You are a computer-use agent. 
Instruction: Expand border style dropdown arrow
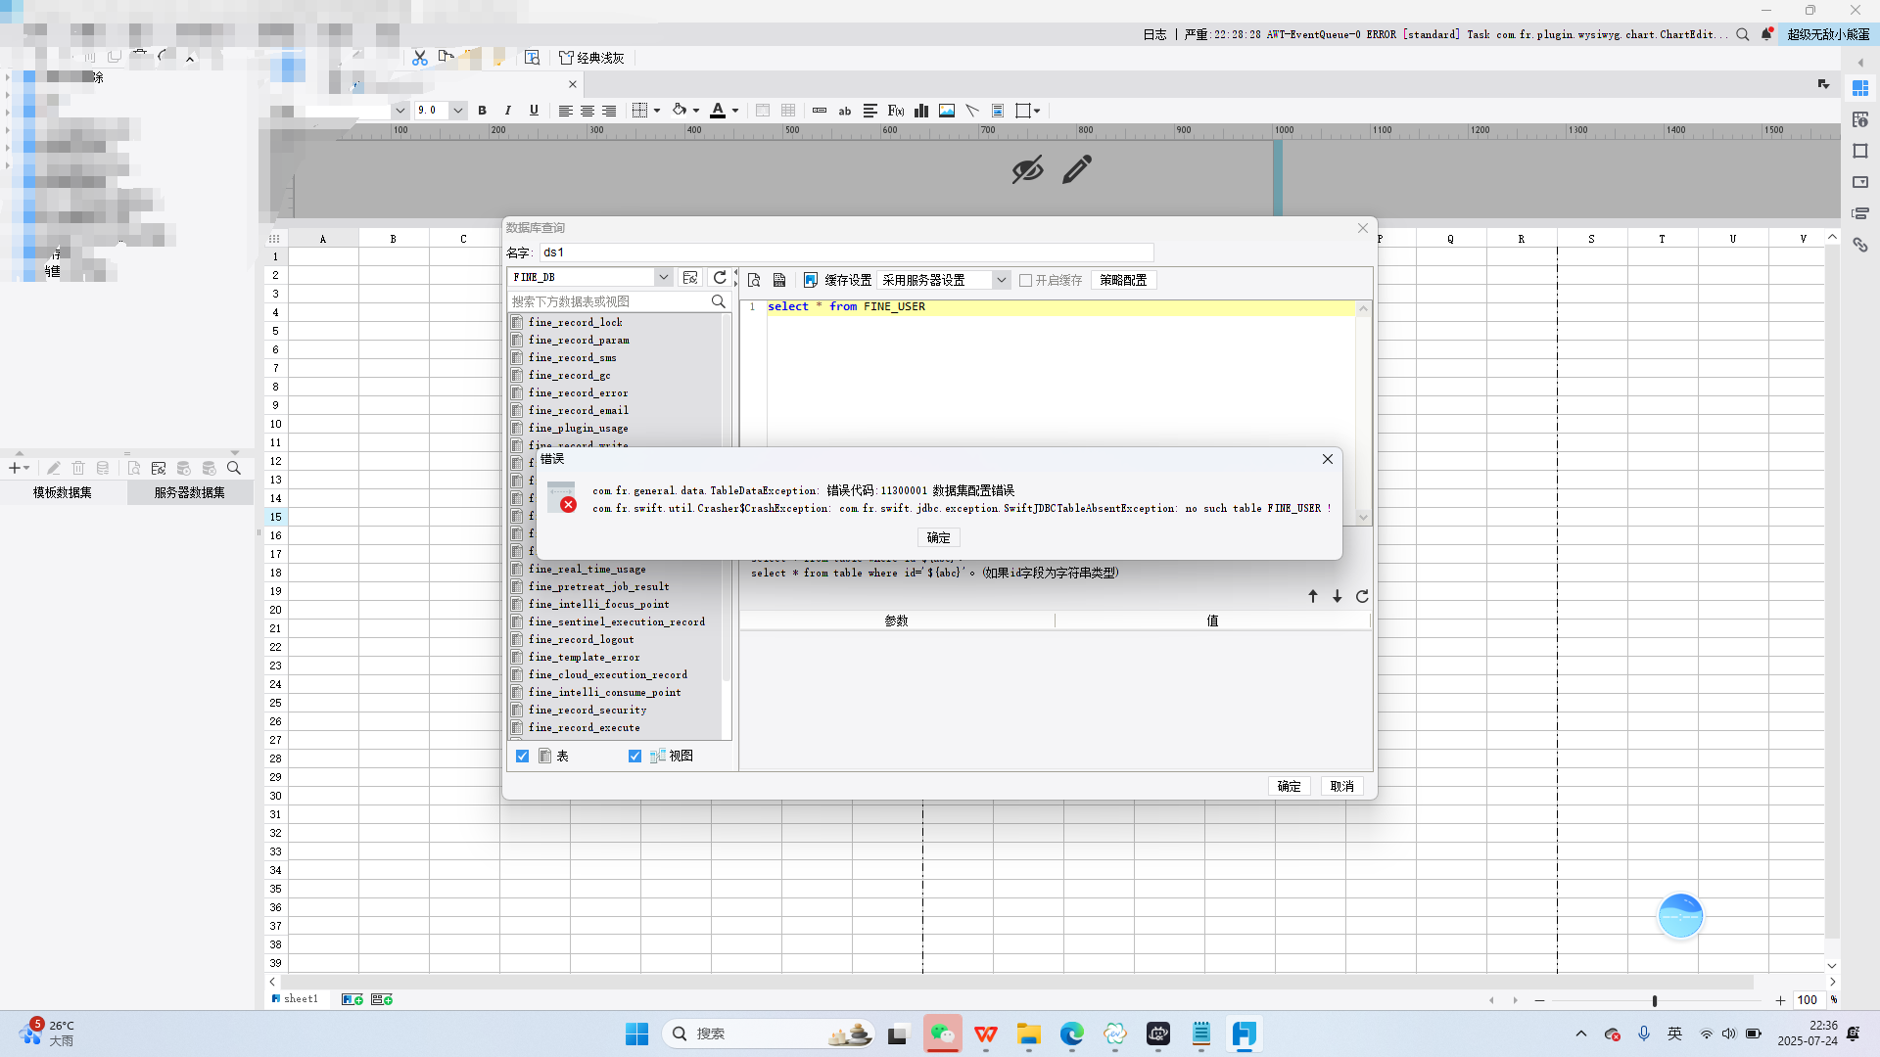tap(656, 111)
